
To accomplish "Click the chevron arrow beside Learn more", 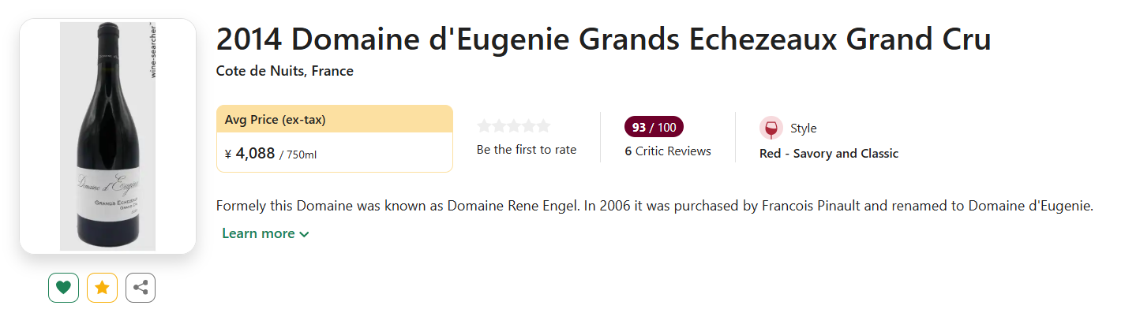I will (x=305, y=234).
